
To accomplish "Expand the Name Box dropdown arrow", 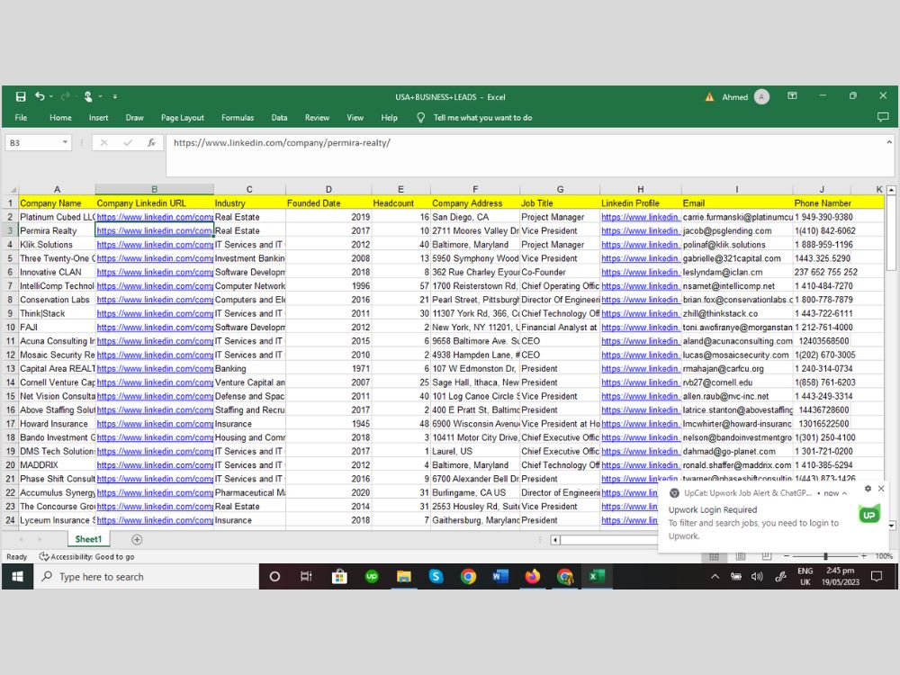I will point(65,142).
